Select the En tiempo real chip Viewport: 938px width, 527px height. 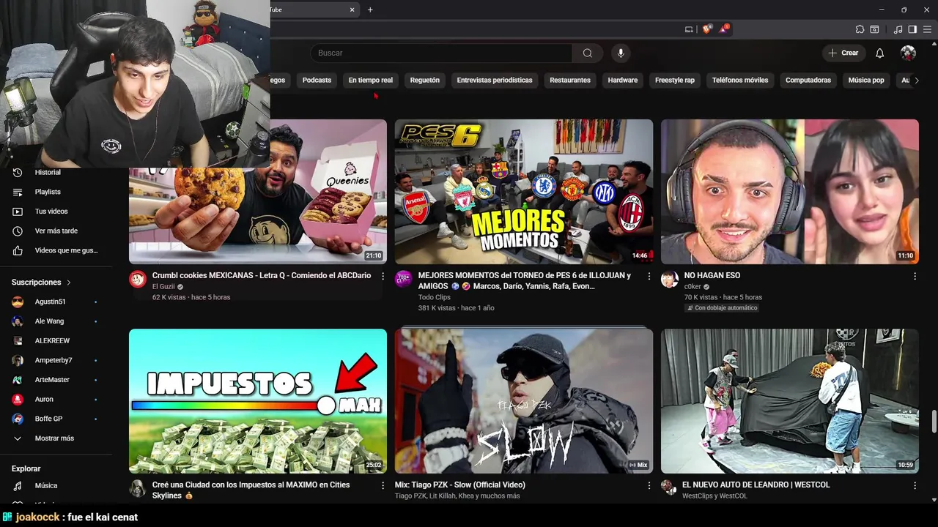(371, 81)
